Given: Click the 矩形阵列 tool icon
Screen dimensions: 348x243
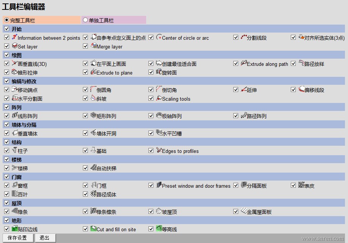Looking at the screenshot, I should click(94, 115).
